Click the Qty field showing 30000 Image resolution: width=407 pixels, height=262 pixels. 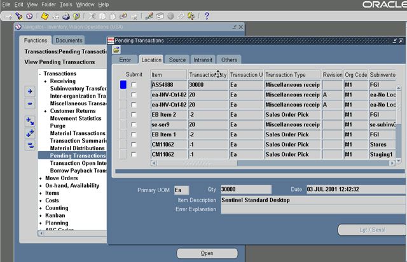click(246, 190)
